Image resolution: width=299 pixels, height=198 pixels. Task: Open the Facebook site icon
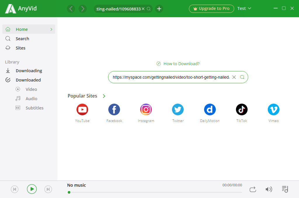pyautogui.click(x=114, y=109)
